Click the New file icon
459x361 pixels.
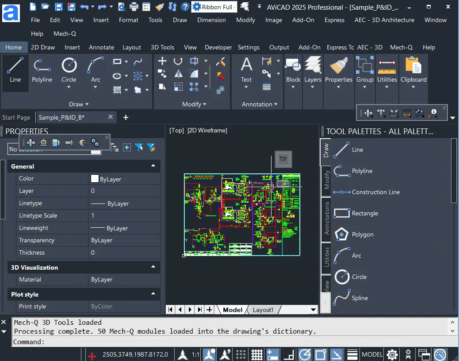[x=33, y=7]
